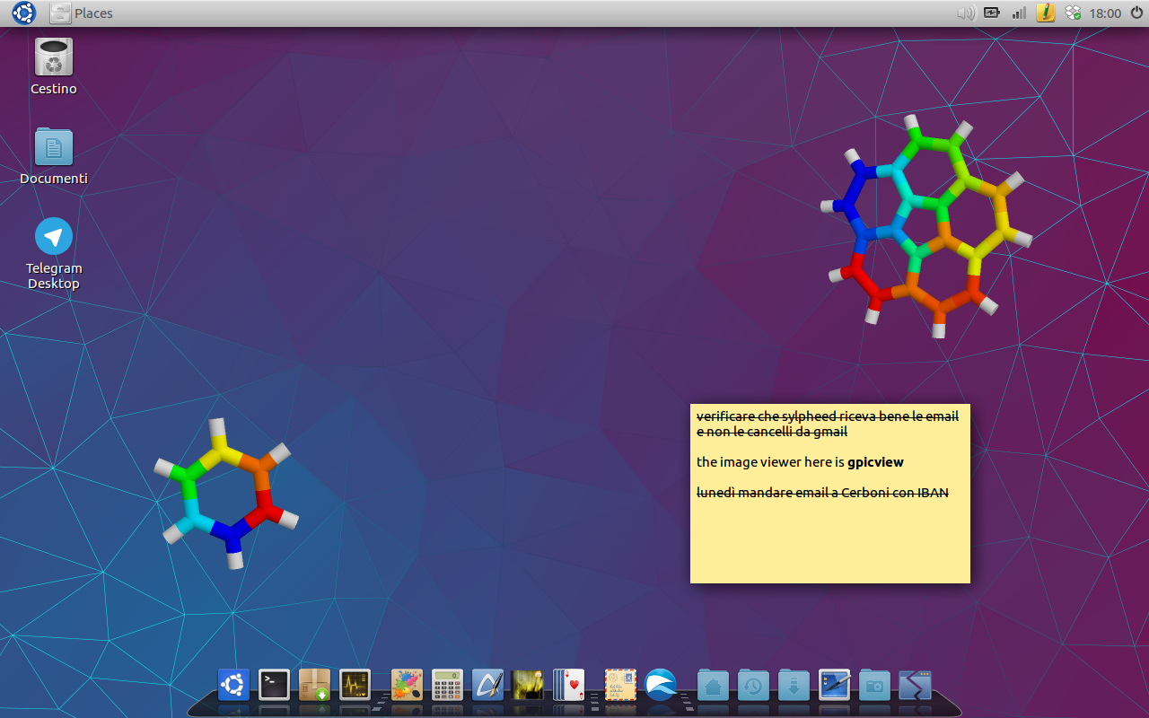1149x718 pixels.
Task: Launch the pen writing application in dock
Action: [x=487, y=685]
